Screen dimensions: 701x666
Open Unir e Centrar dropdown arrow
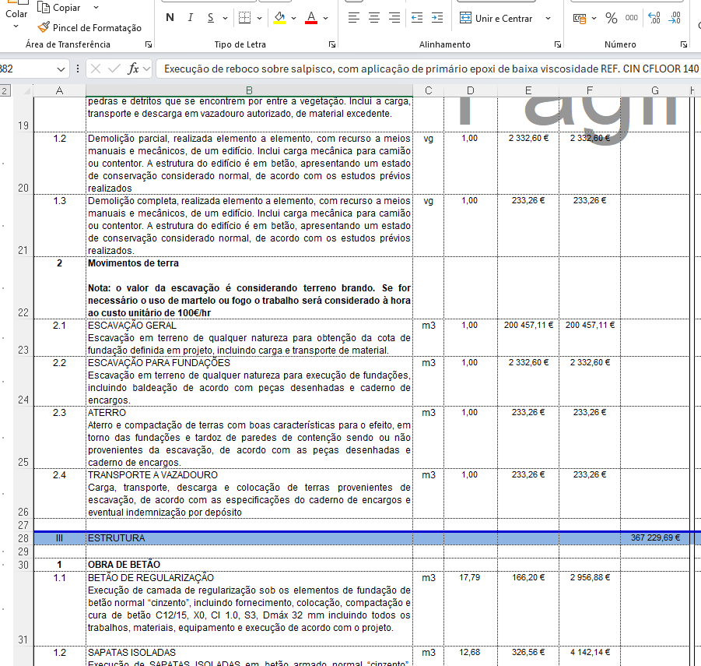point(548,19)
